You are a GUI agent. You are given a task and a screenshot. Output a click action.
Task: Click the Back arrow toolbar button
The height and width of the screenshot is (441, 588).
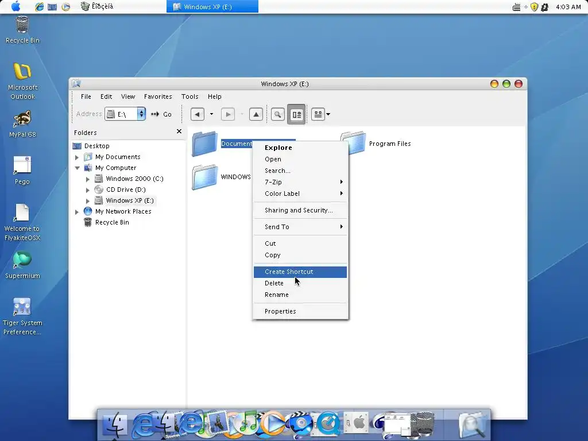click(x=198, y=114)
